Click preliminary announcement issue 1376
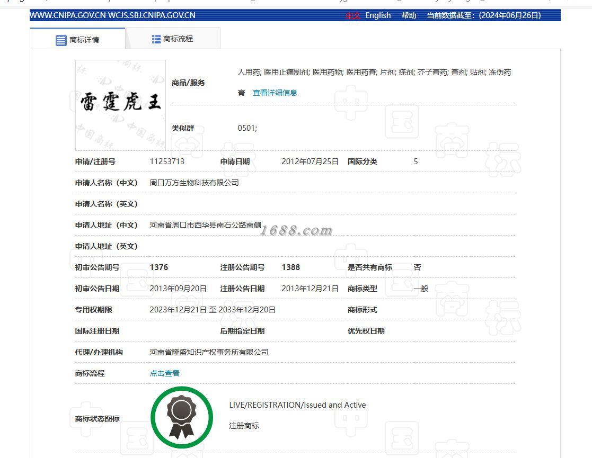592x458 pixels. pos(159,267)
